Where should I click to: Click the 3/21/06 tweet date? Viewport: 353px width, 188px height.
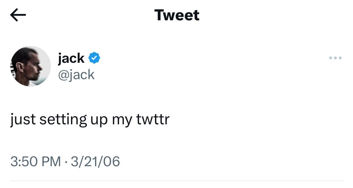(95, 161)
